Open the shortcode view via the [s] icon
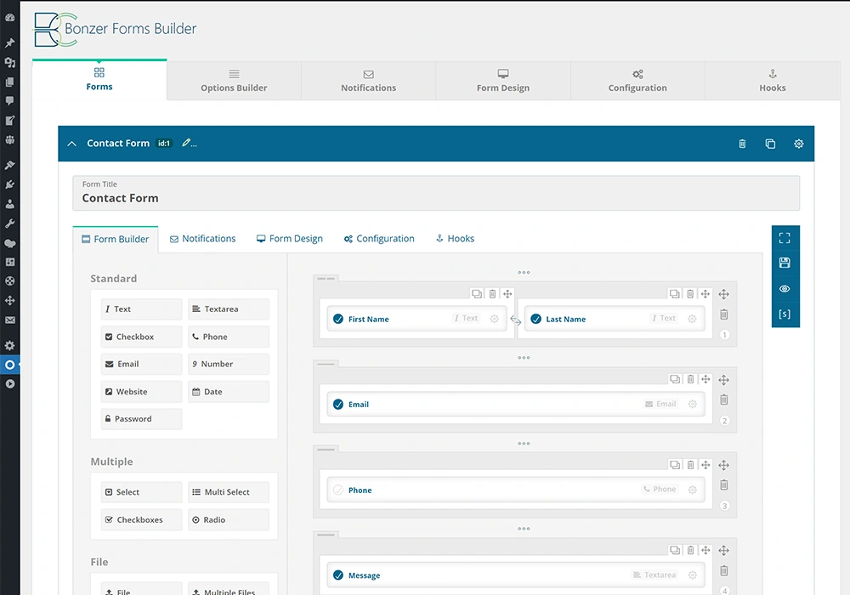This screenshot has width=850, height=595. [785, 314]
